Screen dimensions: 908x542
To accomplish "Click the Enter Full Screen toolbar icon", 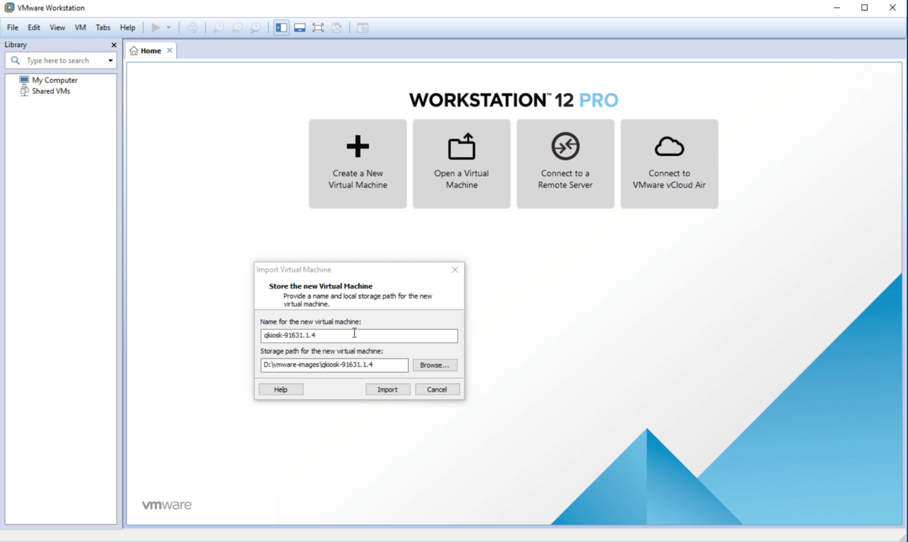I will click(x=318, y=27).
